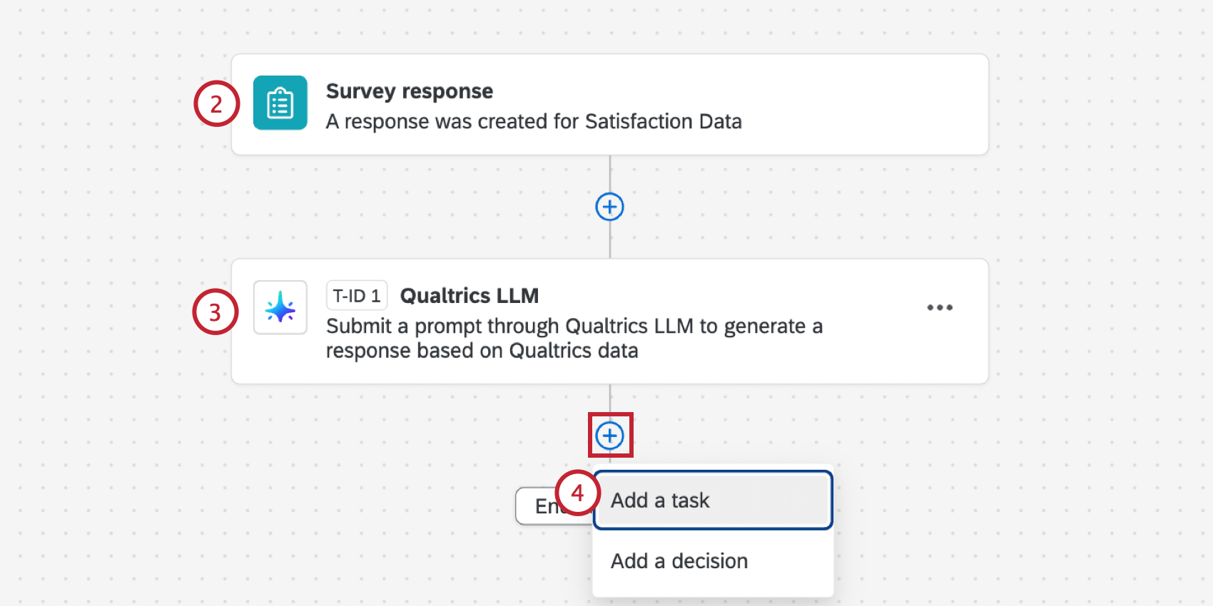This screenshot has width=1213, height=606.
Task: Select the Qualtrics LLM sparkle icon
Action: click(x=280, y=307)
